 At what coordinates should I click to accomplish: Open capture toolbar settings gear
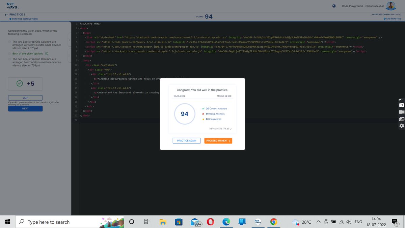[x=401, y=126]
